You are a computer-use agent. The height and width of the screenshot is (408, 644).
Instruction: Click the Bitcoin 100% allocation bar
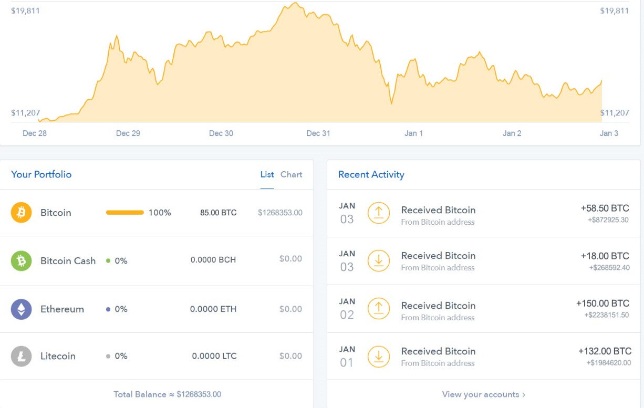pos(125,213)
